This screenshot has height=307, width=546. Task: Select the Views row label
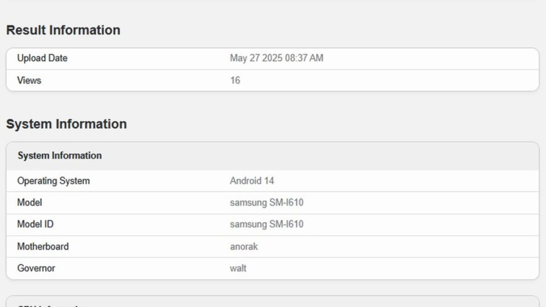(29, 81)
